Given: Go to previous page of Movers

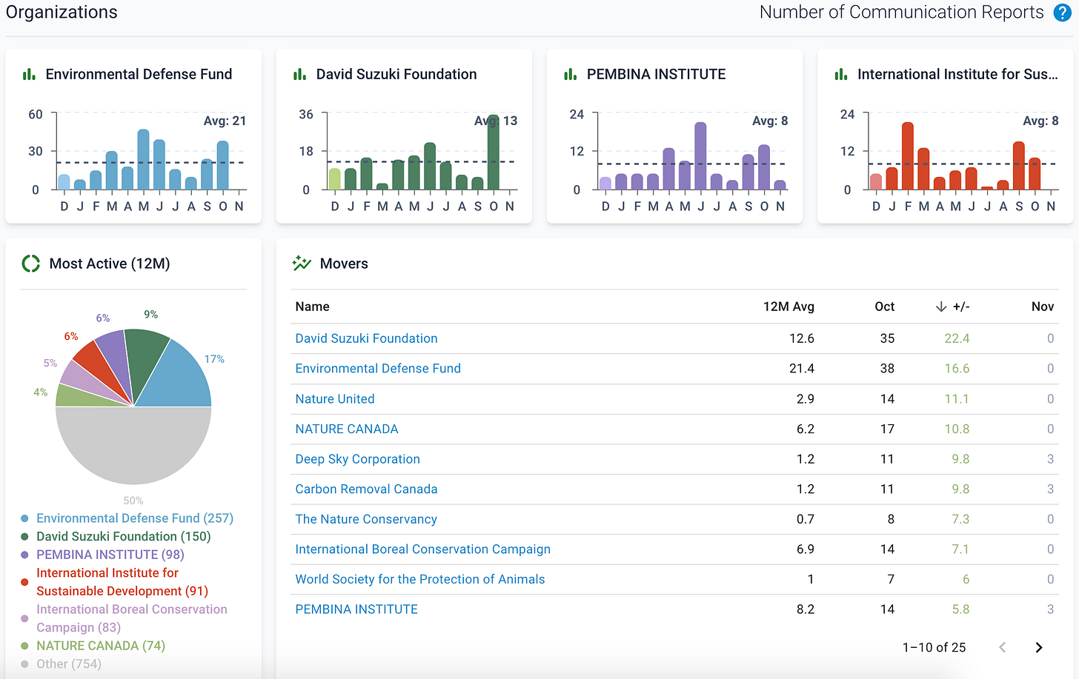Looking at the screenshot, I should 1002,647.
